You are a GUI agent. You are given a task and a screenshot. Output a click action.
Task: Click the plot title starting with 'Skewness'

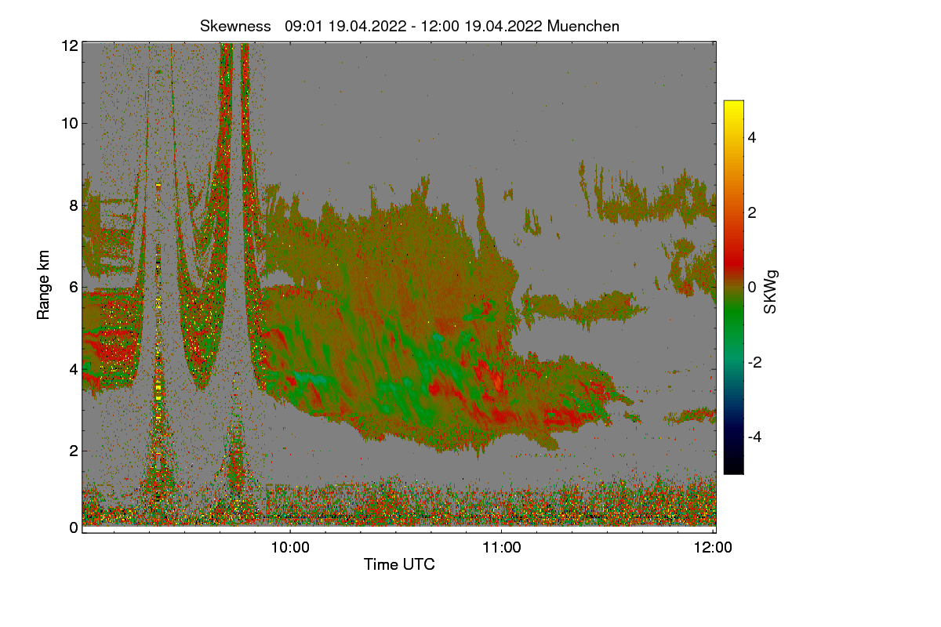pos(410,26)
